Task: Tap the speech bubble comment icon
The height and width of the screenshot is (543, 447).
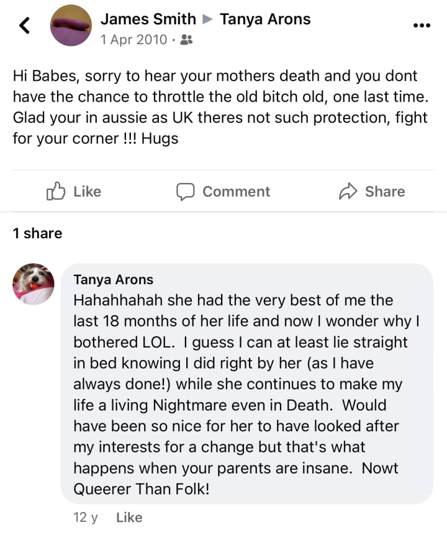Action: pyautogui.click(x=186, y=191)
